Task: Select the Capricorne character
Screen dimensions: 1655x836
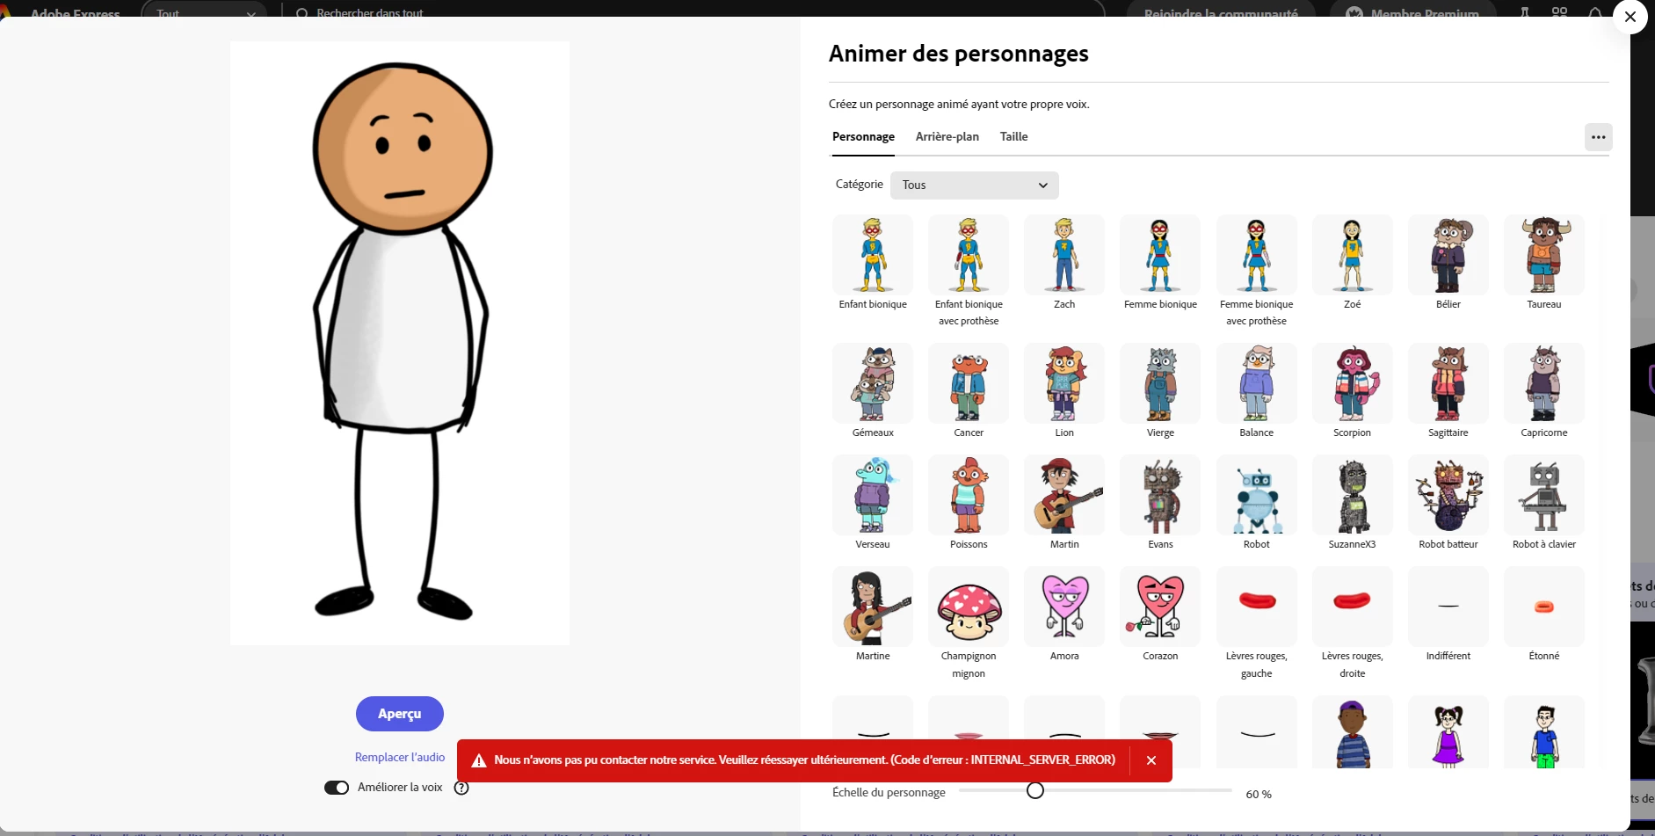Action: [x=1544, y=383]
